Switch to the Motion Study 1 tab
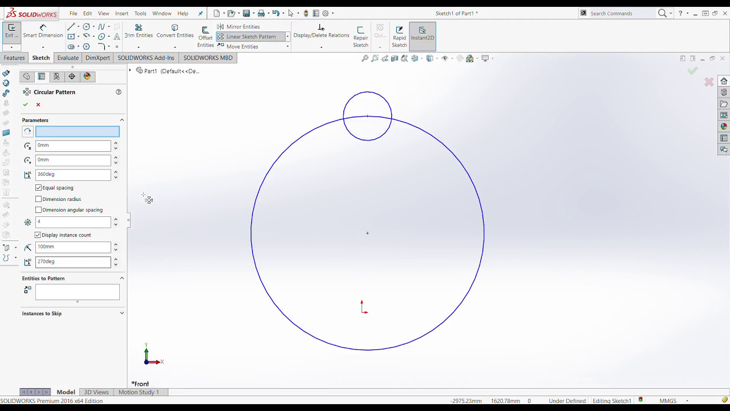 (x=139, y=392)
